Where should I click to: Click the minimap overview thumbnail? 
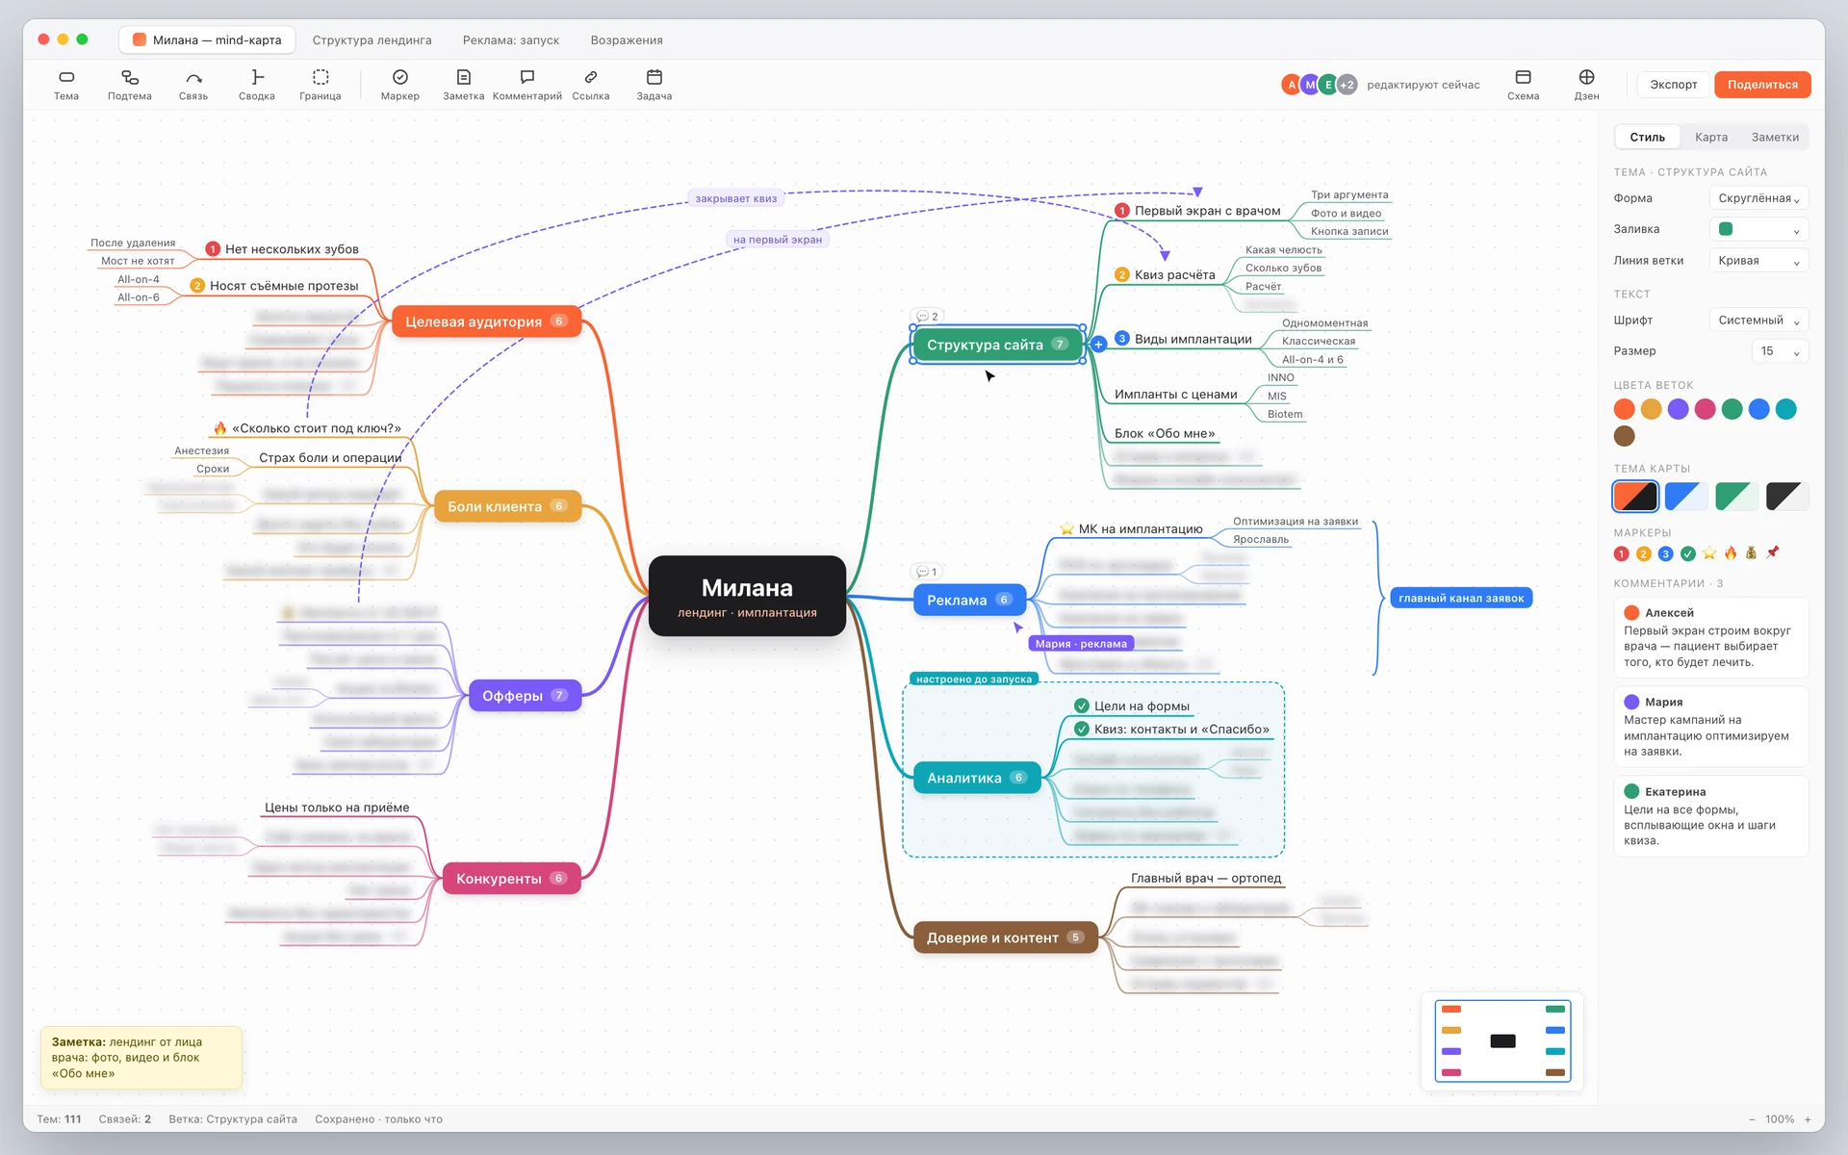pos(1501,1040)
